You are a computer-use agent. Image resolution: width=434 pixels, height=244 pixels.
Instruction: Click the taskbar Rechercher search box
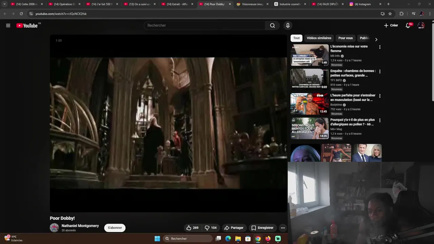188,239
